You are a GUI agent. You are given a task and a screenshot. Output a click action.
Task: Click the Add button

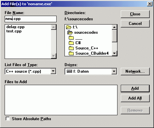(x=135, y=88)
